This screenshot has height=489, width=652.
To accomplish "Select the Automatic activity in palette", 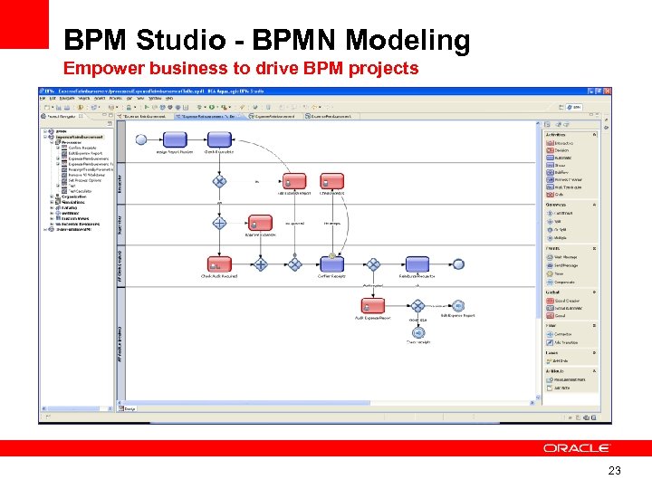I will coord(559,158).
